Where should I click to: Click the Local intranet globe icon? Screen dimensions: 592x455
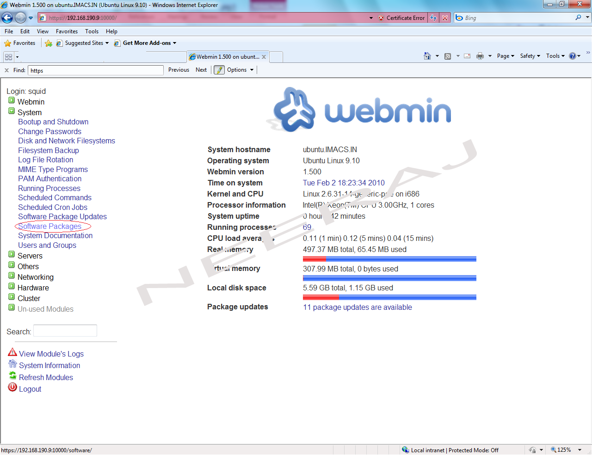405,449
